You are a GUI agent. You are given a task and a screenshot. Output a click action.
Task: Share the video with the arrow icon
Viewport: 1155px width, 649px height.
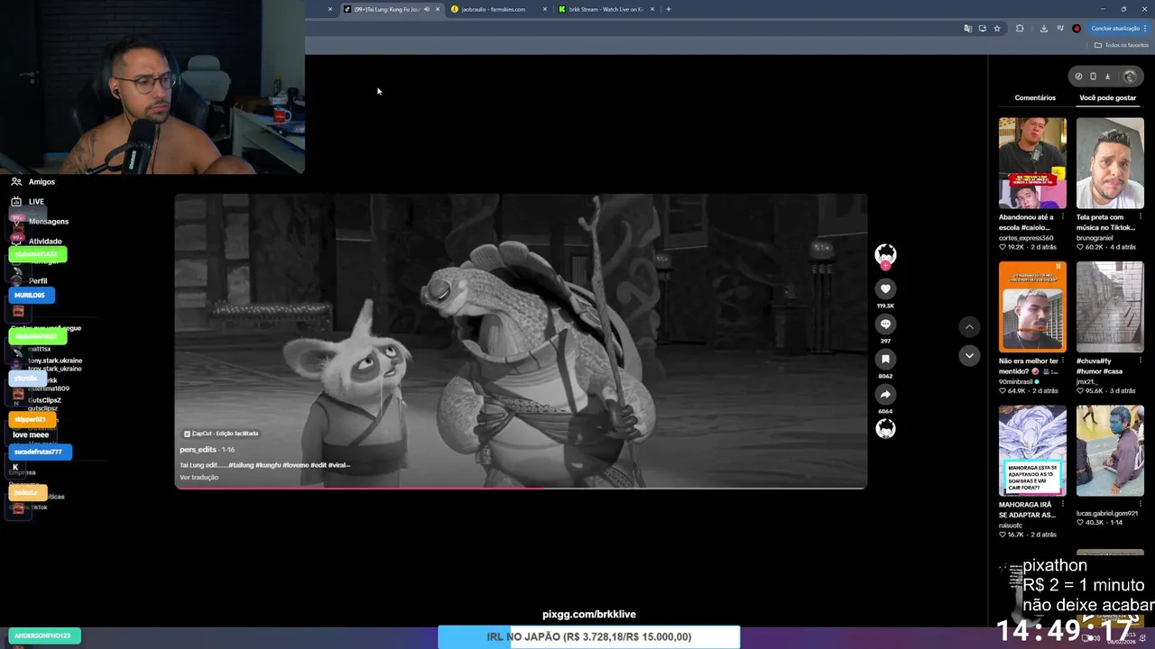click(x=885, y=394)
